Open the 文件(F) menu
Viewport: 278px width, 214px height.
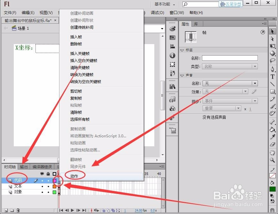click(x=10, y=12)
